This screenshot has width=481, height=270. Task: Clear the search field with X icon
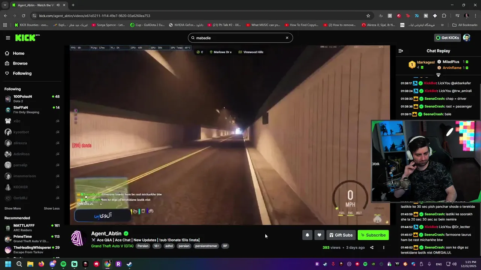[287, 38]
